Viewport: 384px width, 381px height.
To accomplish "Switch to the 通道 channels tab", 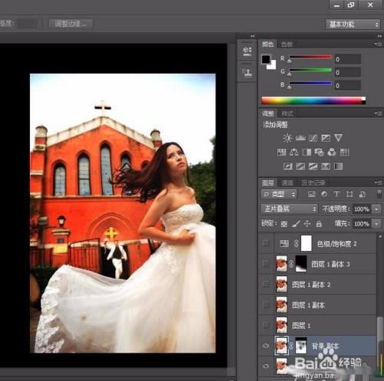I will (x=287, y=182).
